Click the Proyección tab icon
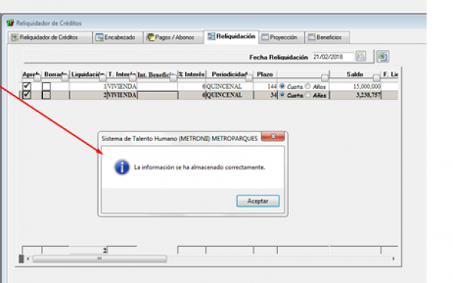This screenshot has width=453, height=283. coord(265,37)
